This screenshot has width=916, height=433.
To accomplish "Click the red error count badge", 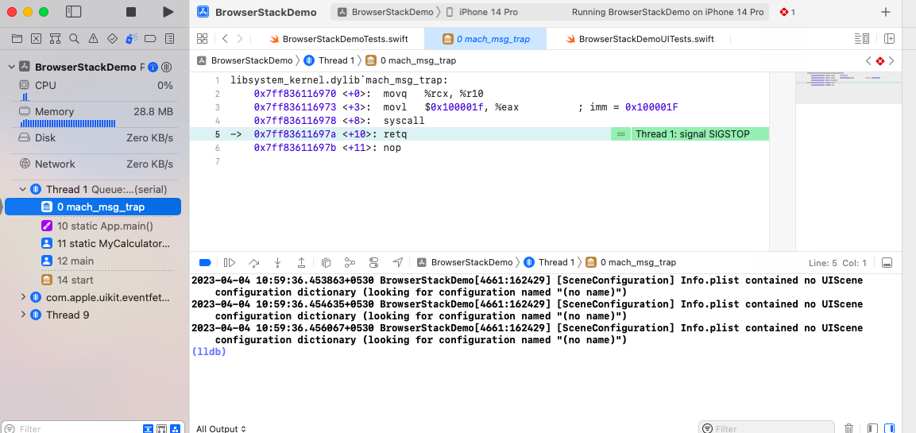I will click(787, 12).
